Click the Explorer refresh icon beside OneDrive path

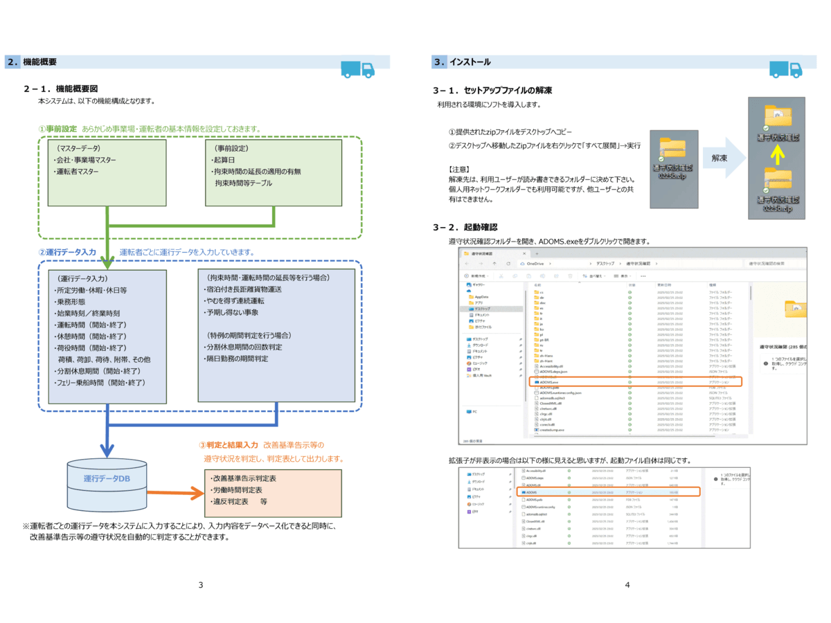click(x=508, y=264)
